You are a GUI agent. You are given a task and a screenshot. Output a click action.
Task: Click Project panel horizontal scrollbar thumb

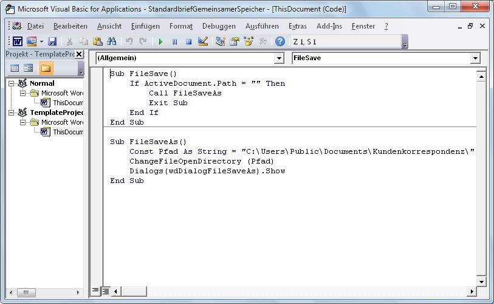click(26, 292)
